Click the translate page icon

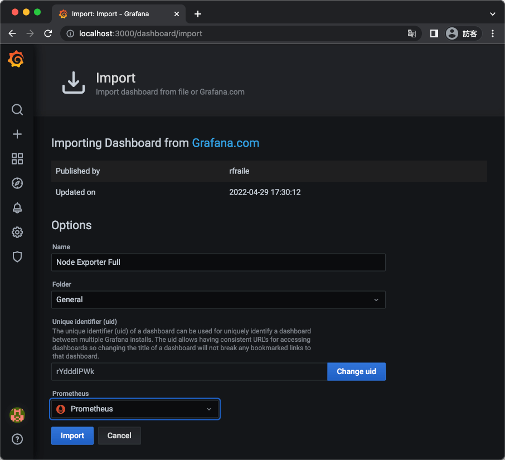[411, 33]
